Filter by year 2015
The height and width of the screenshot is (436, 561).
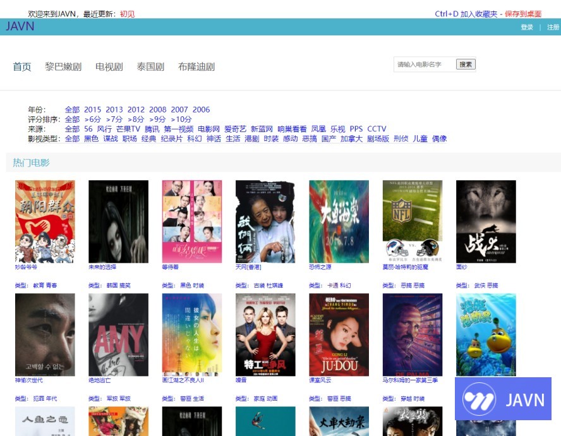click(x=93, y=109)
